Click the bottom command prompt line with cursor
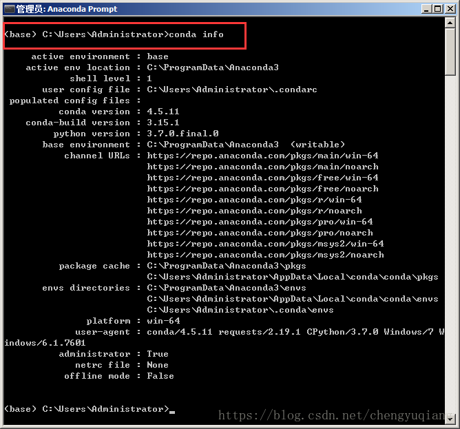The height and width of the screenshot is (429, 460). [90, 409]
